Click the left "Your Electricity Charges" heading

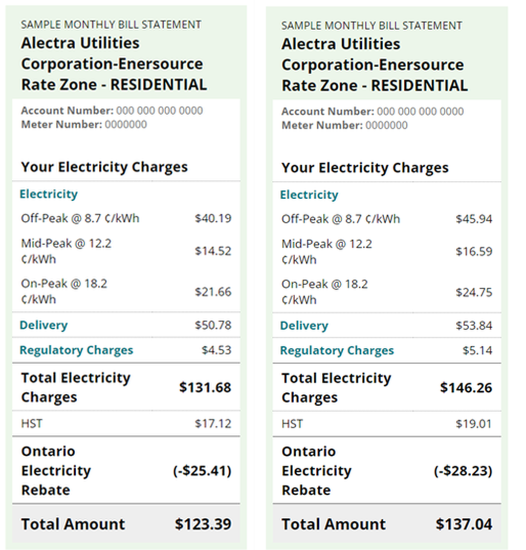pyautogui.click(x=104, y=167)
